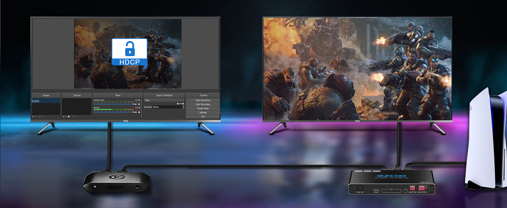Enable Studio Mode
Viewport: 507px width, 208px height.
(x=203, y=109)
